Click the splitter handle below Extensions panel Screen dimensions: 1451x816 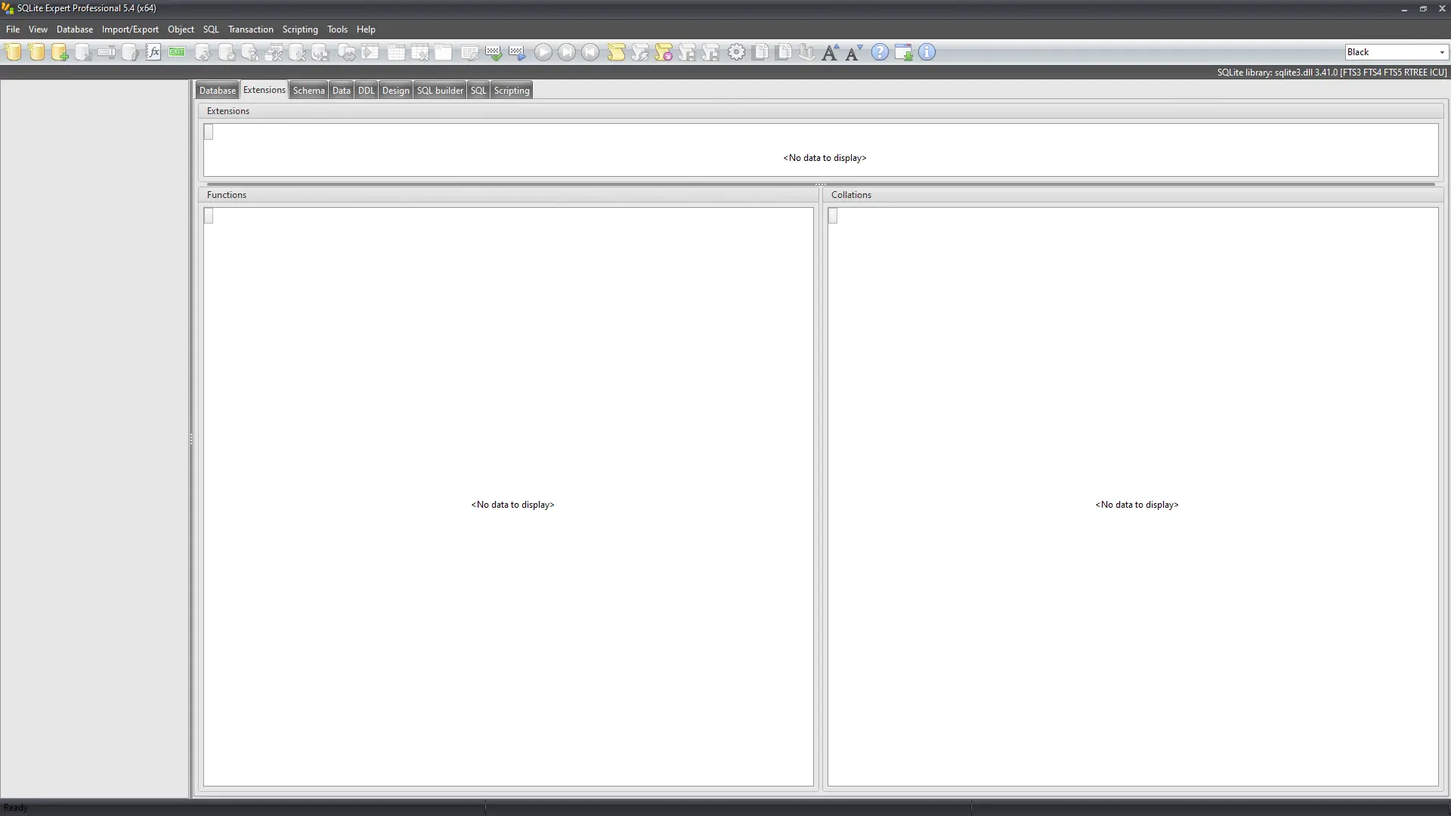(x=821, y=184)
